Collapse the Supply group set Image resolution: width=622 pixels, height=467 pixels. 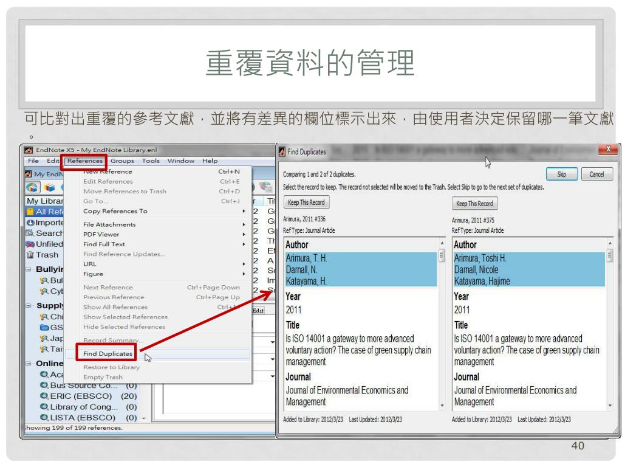(x=29, y=306)
